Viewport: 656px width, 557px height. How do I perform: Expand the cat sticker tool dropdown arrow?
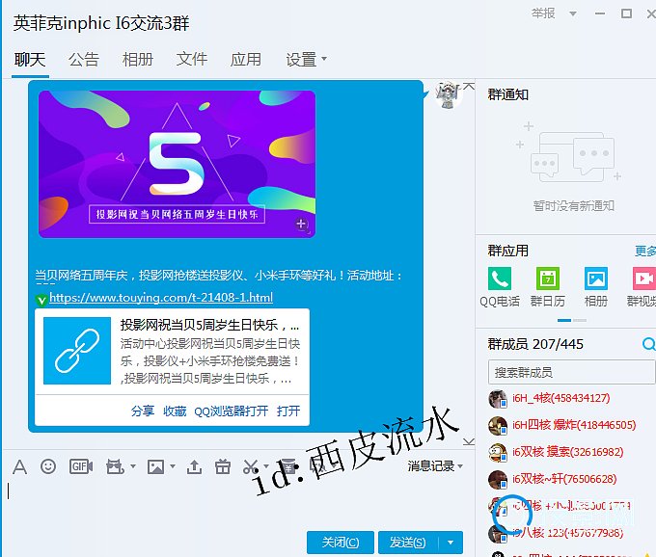tap(133, 465)
